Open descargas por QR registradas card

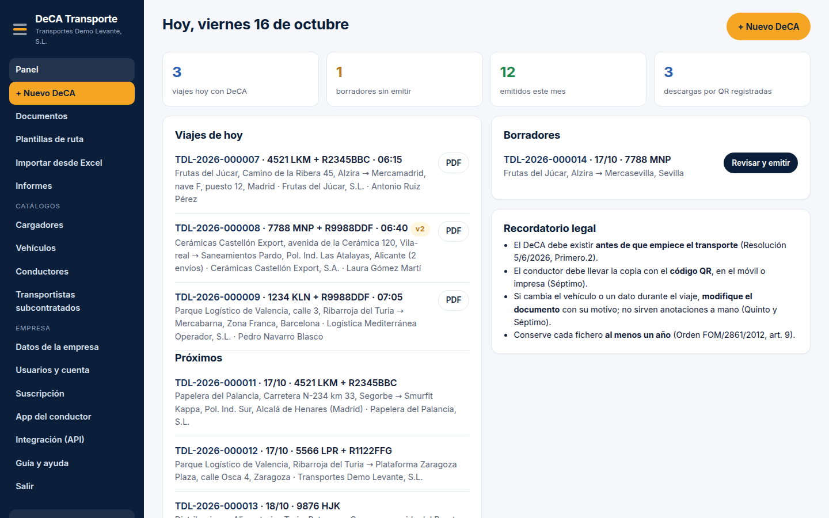pyautogui.click(x=732, y=79)
